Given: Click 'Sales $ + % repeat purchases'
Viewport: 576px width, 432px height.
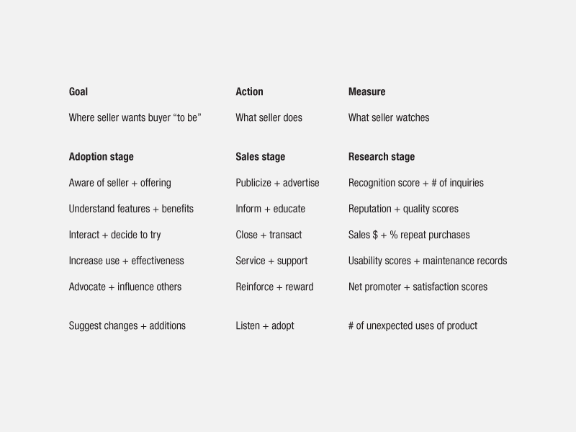Looking at the screenshot, I should click(409, 235).
